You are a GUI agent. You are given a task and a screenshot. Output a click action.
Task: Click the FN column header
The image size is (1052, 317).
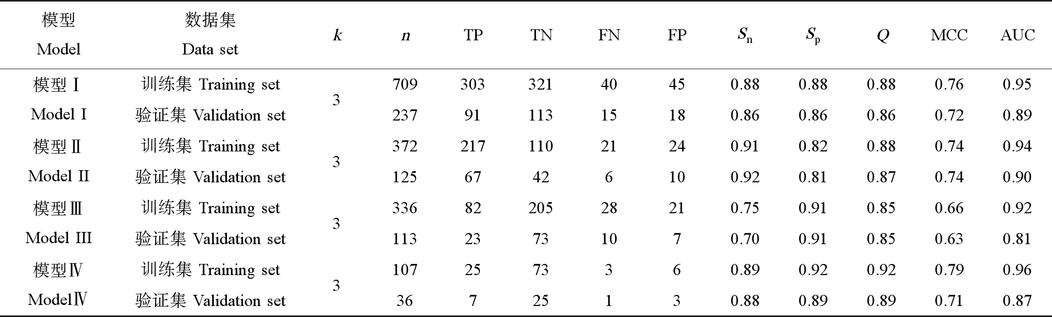pos(609,35)
